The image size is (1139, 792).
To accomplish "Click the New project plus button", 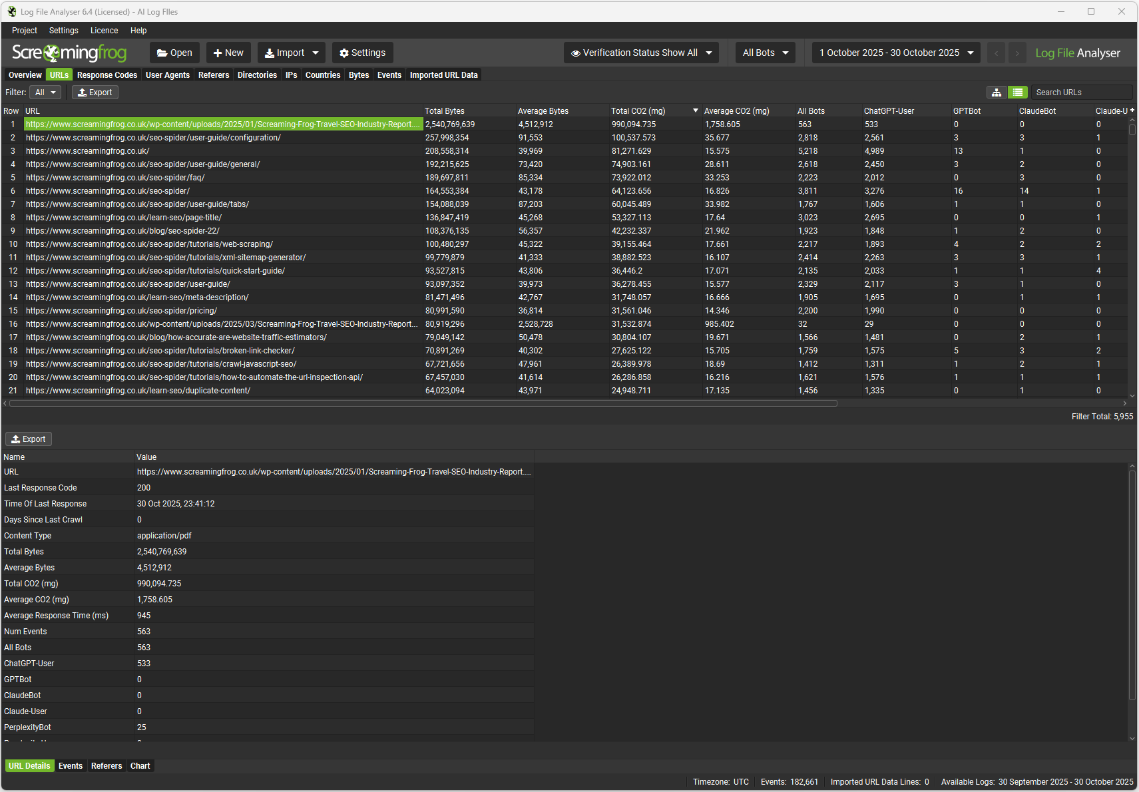I will point(228,53).
